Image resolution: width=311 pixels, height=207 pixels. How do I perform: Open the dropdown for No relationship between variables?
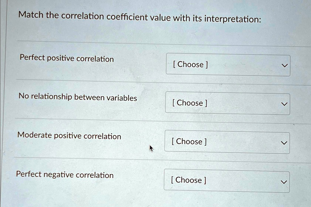coord(227,103)
